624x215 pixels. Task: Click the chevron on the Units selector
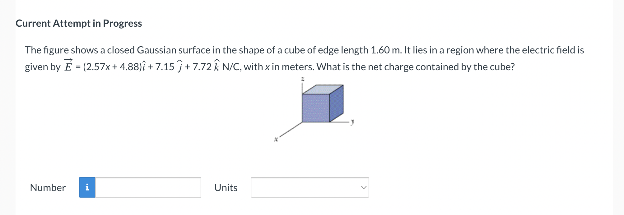pos(364,187)
